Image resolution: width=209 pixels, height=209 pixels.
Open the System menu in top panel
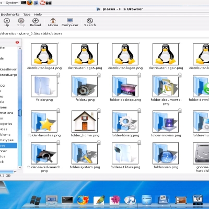pyautogui.click(x=12, y=3)
